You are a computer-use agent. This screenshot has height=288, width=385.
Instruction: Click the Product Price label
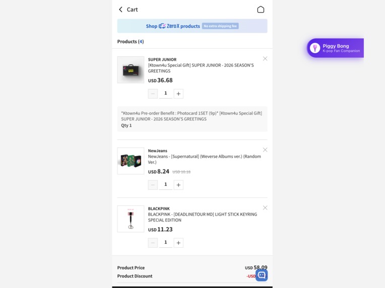click(131, 268)
